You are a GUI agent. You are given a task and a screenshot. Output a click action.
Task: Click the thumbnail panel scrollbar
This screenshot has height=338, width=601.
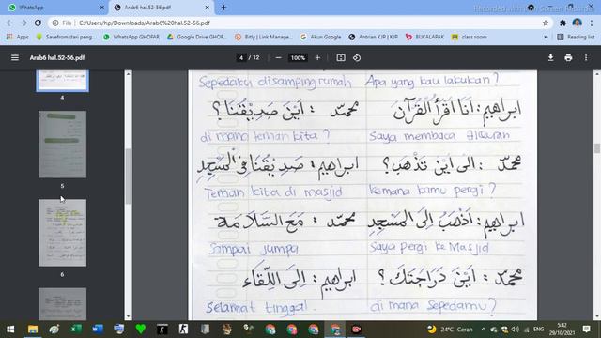tap(128, 177)
